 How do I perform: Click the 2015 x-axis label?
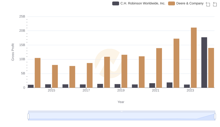(51, 90)
